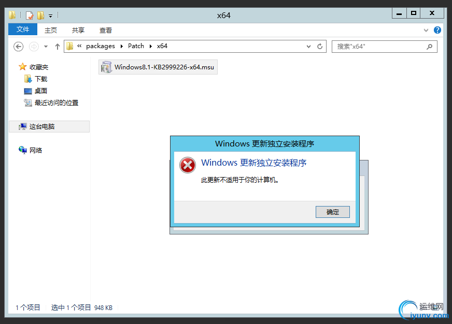Click the properties quick access icon
The image size is (452, 324).
[30, 15]
